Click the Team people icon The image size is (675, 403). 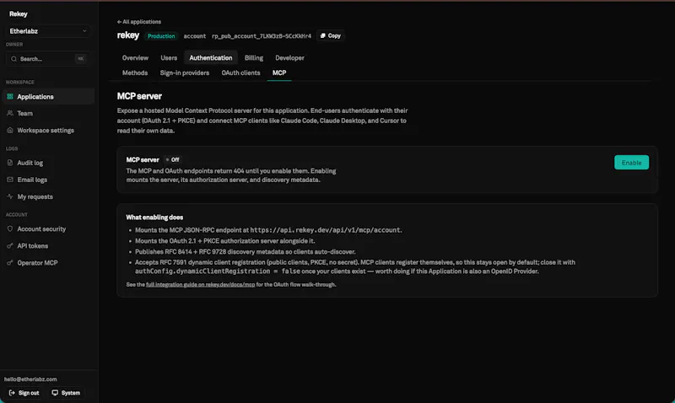10,113
